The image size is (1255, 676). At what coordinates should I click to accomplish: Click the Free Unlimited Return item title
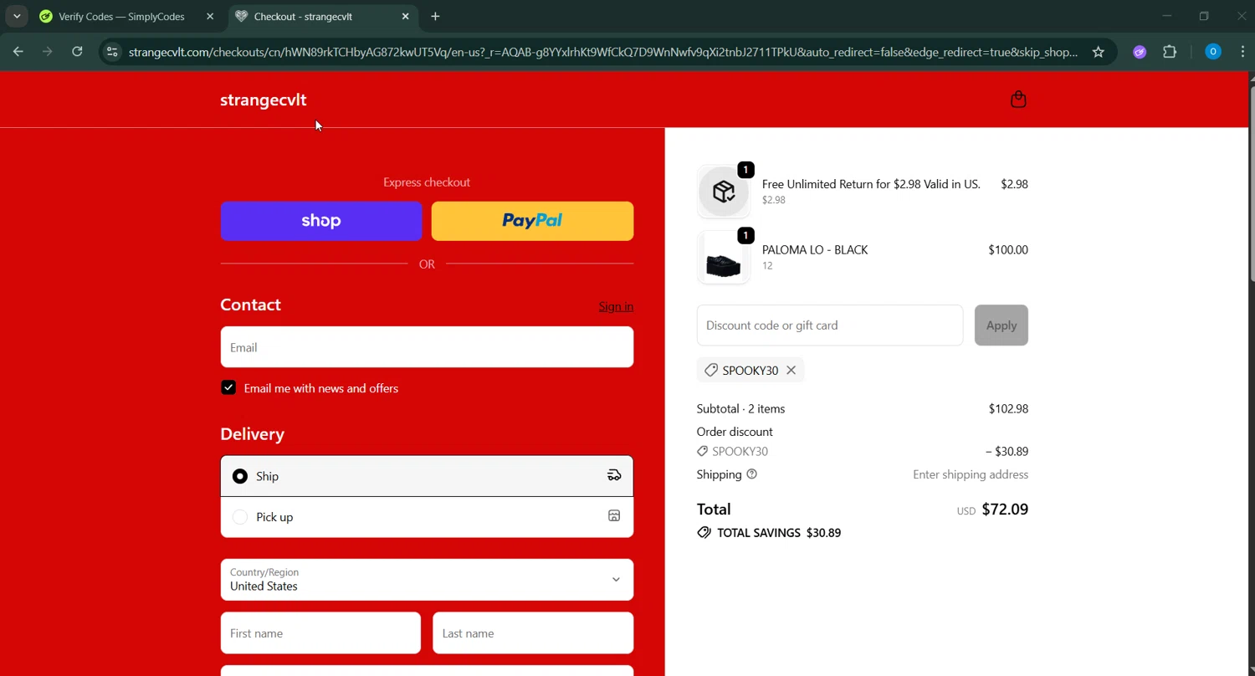click(871, 184)
